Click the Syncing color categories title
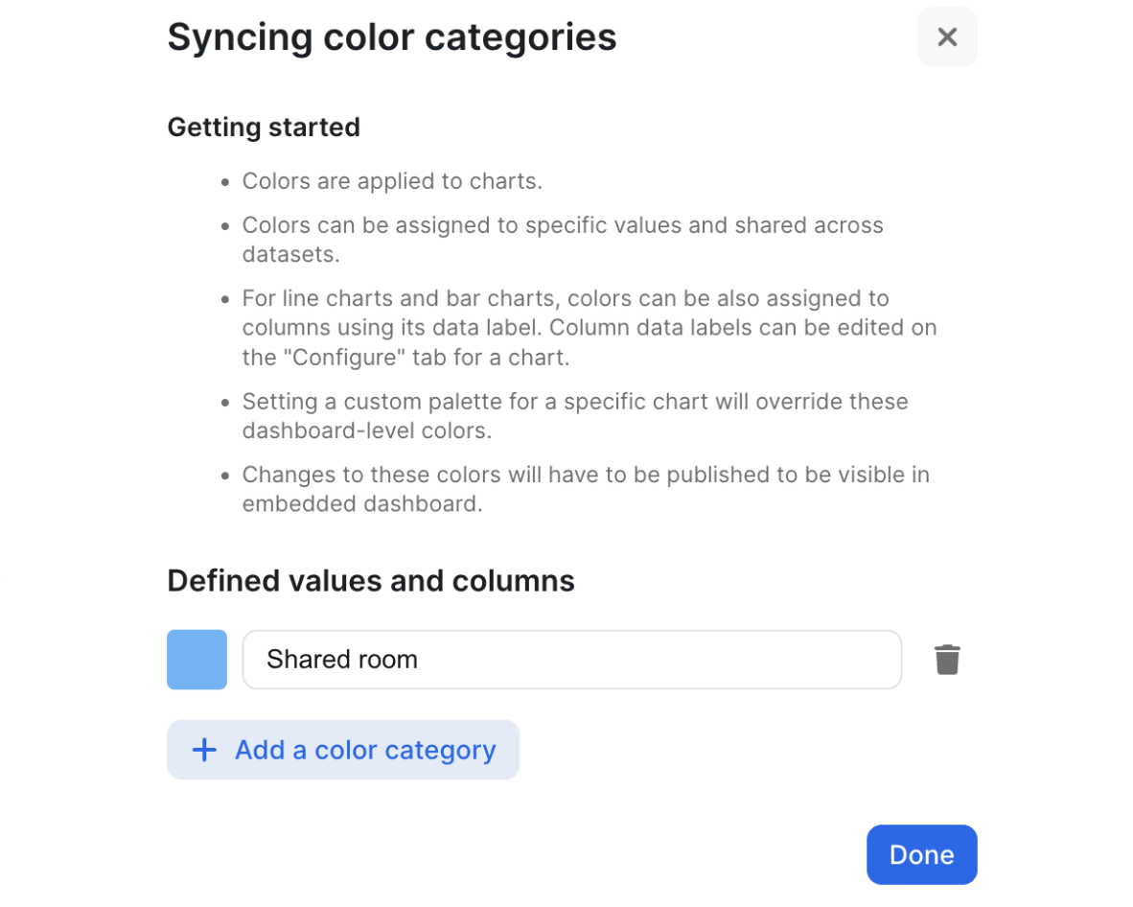 tap(391, 37)
